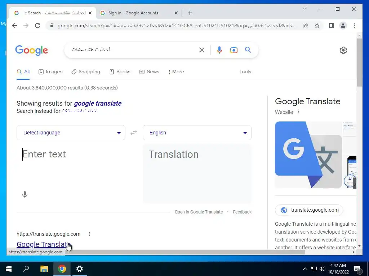Click the blue magnifier search button
This screenshot has height=276, width=369.
[x=248, y=50]
